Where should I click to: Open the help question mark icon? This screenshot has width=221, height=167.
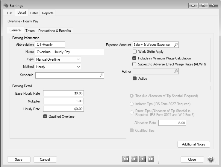click(211, 159)
